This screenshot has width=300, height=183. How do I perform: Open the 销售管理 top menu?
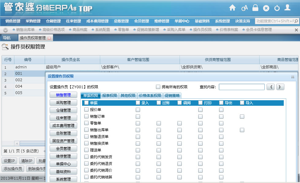click(13, 21)
